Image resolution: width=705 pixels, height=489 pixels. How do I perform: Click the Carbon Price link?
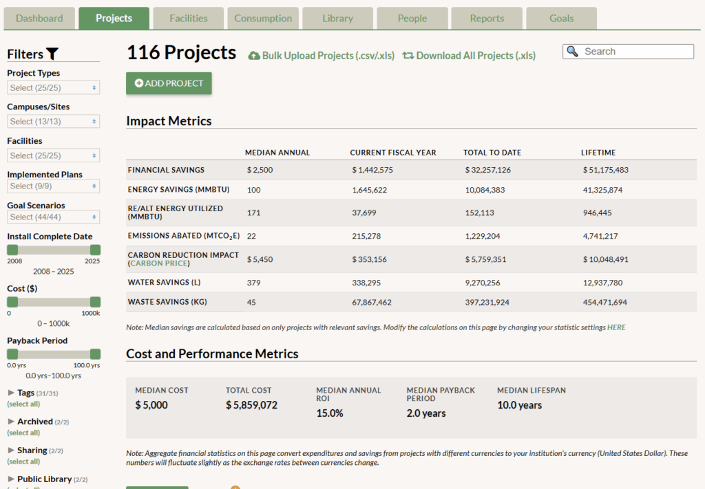159,263
